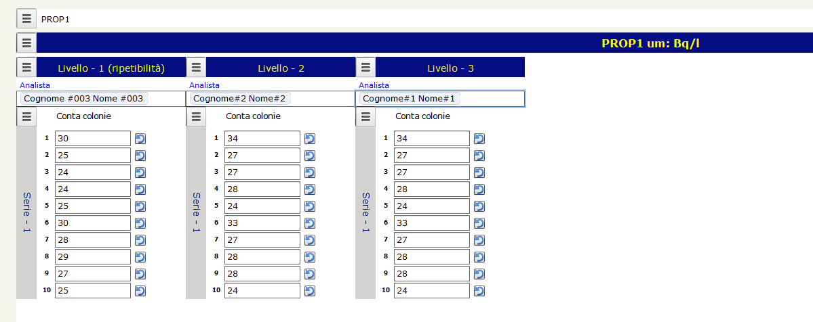Undo row 8 entry in Livello 3
This screenshot has height=322, width=813.
(x=479, y=257)
